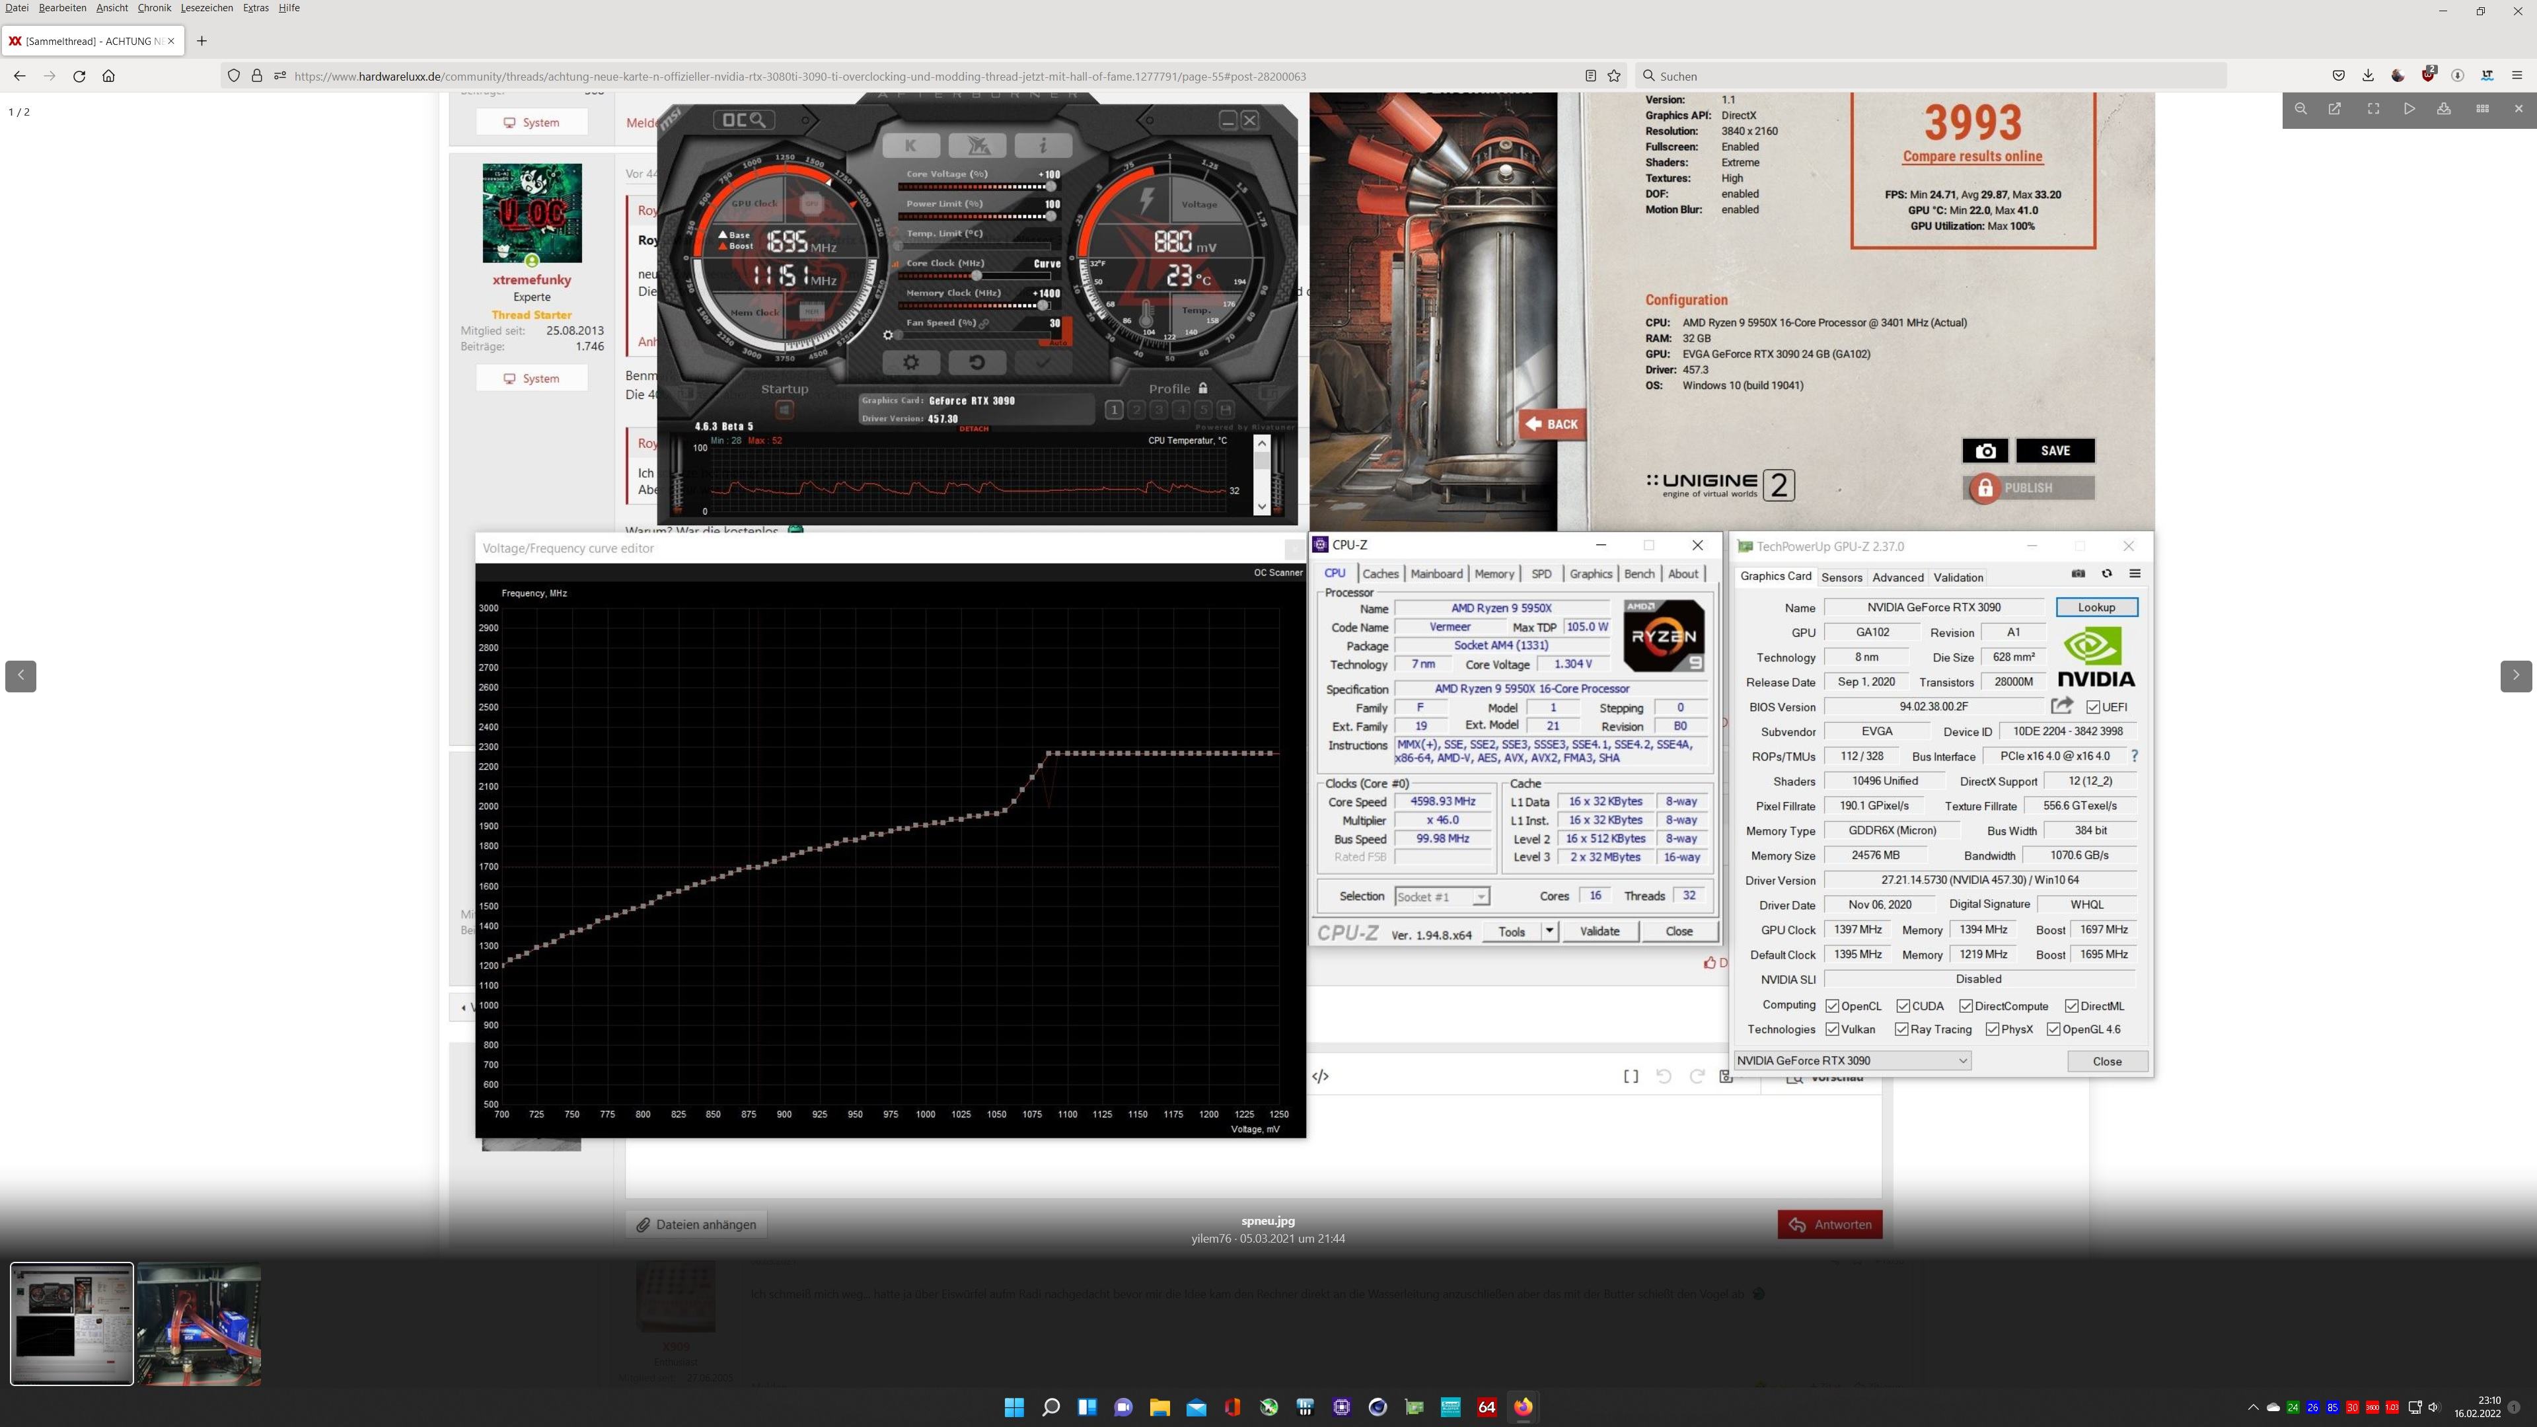Save page to Pocket icon

pos(2338,76)
